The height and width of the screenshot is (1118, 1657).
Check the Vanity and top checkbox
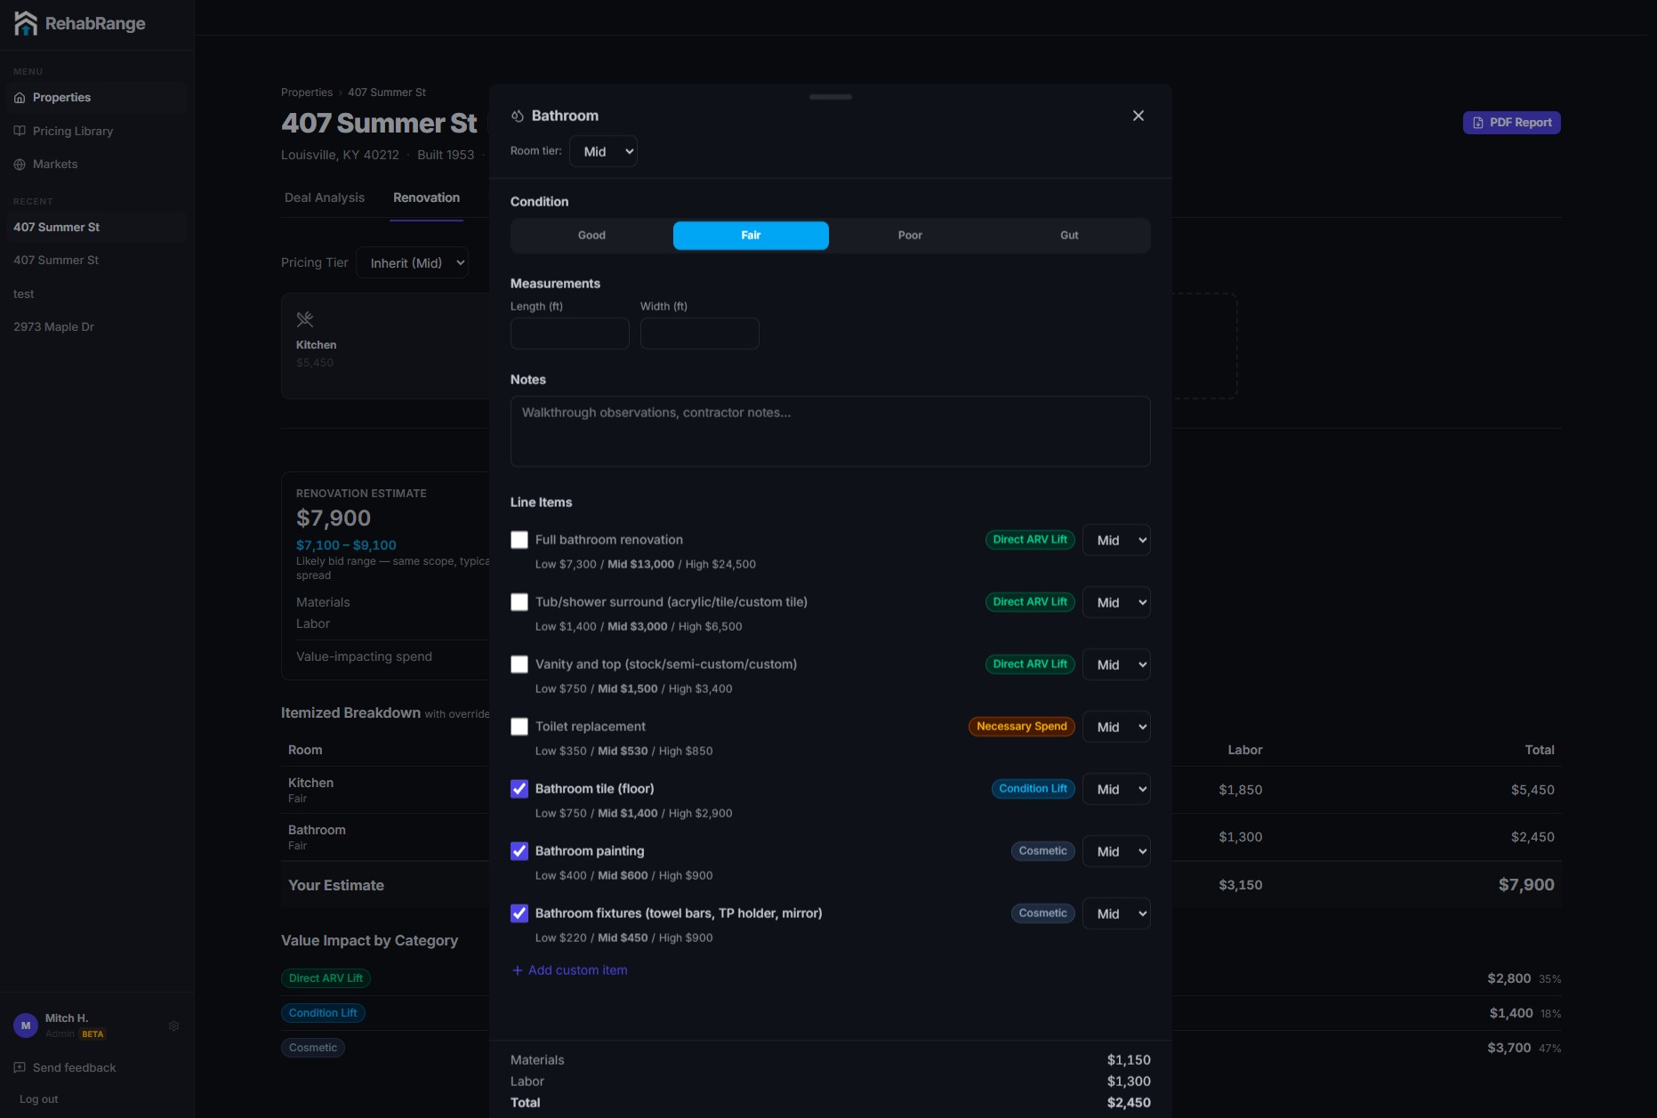pyautogui.click(x=519, y=664)
